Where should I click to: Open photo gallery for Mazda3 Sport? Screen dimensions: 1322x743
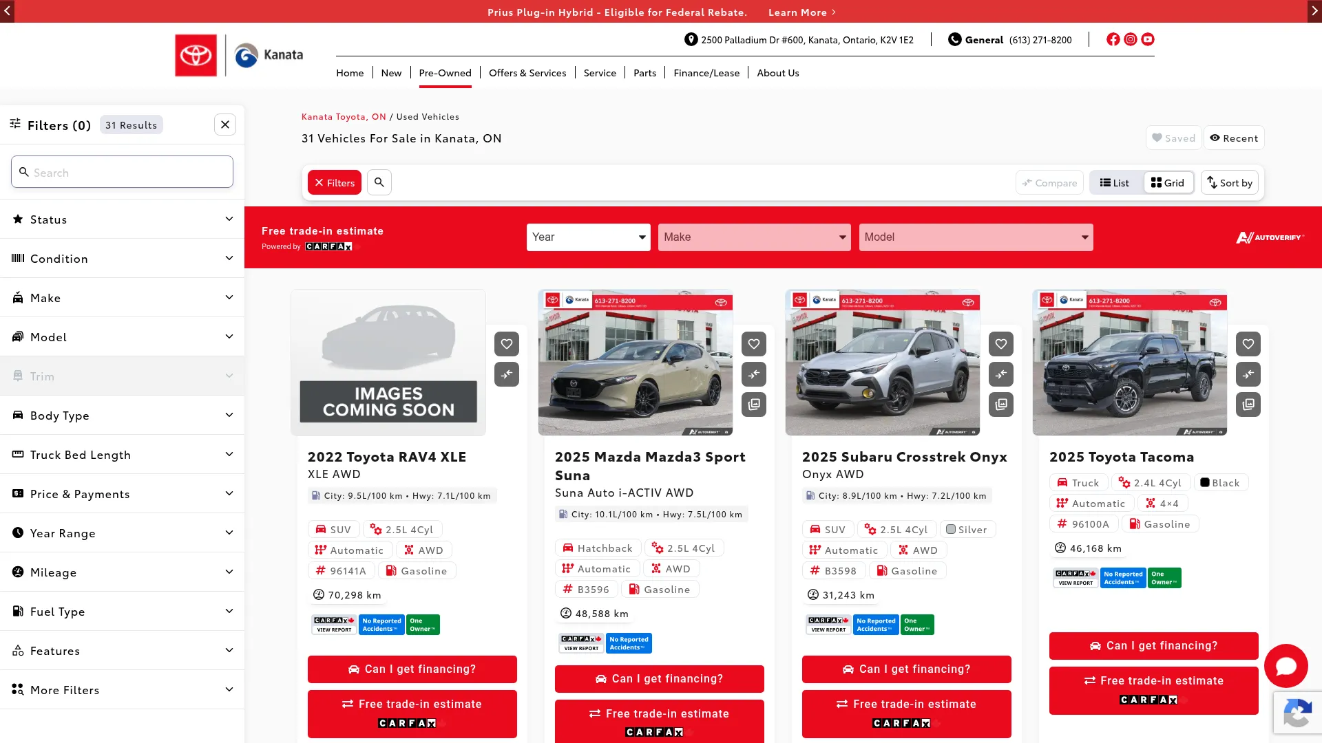pyautogui.click(x=754, y=405)
